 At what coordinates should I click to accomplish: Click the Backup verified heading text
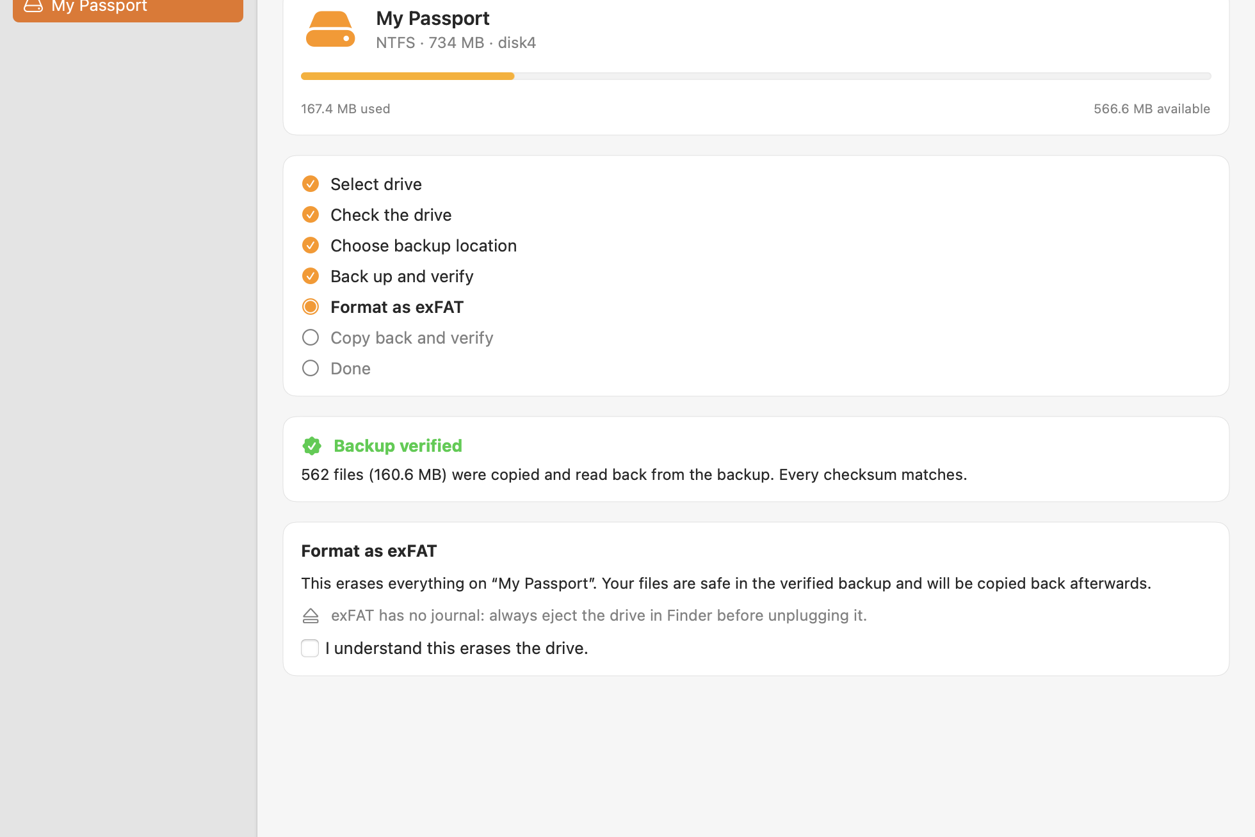pyautogui.click(x=398, y=445)
